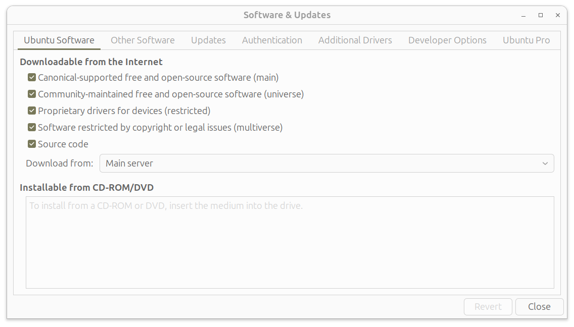
Task: Maximize the Software & Updates window
Action: pos(541,16)
